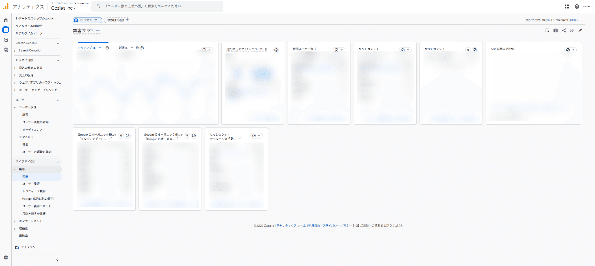The image size is (595, 266).
Task: Click check icon on (Google のオーガニ… card
Action: (194, 136)
